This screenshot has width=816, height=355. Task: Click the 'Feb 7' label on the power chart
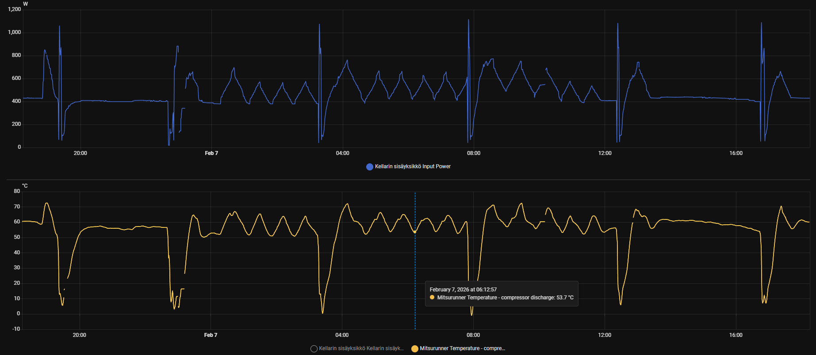[211, 153]
